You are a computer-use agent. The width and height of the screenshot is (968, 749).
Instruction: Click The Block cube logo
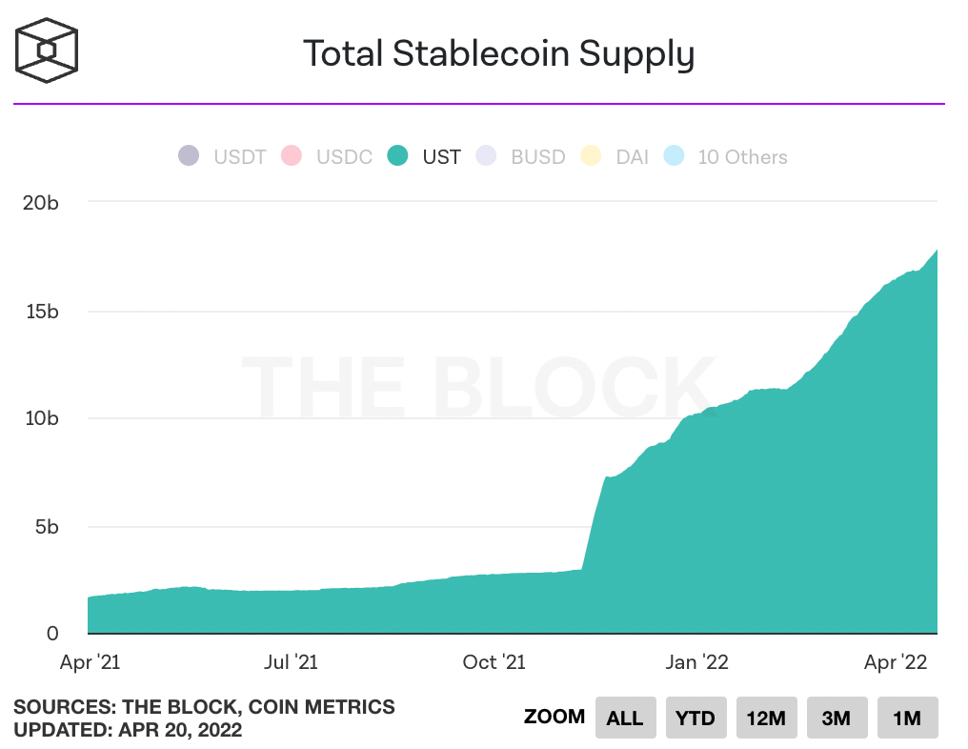click(x=48, y=48)
